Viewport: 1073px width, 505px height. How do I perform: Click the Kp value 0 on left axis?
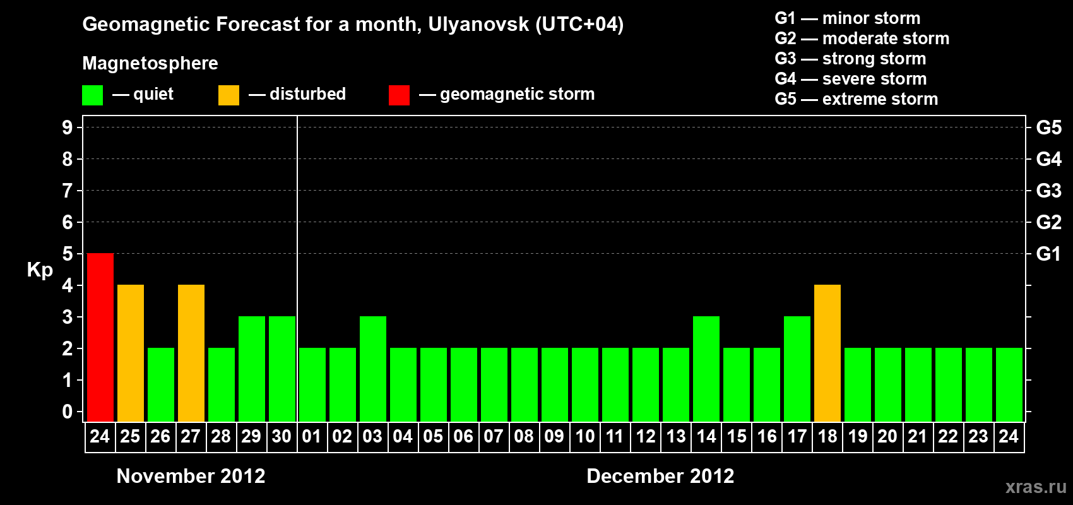click(68, 412)
